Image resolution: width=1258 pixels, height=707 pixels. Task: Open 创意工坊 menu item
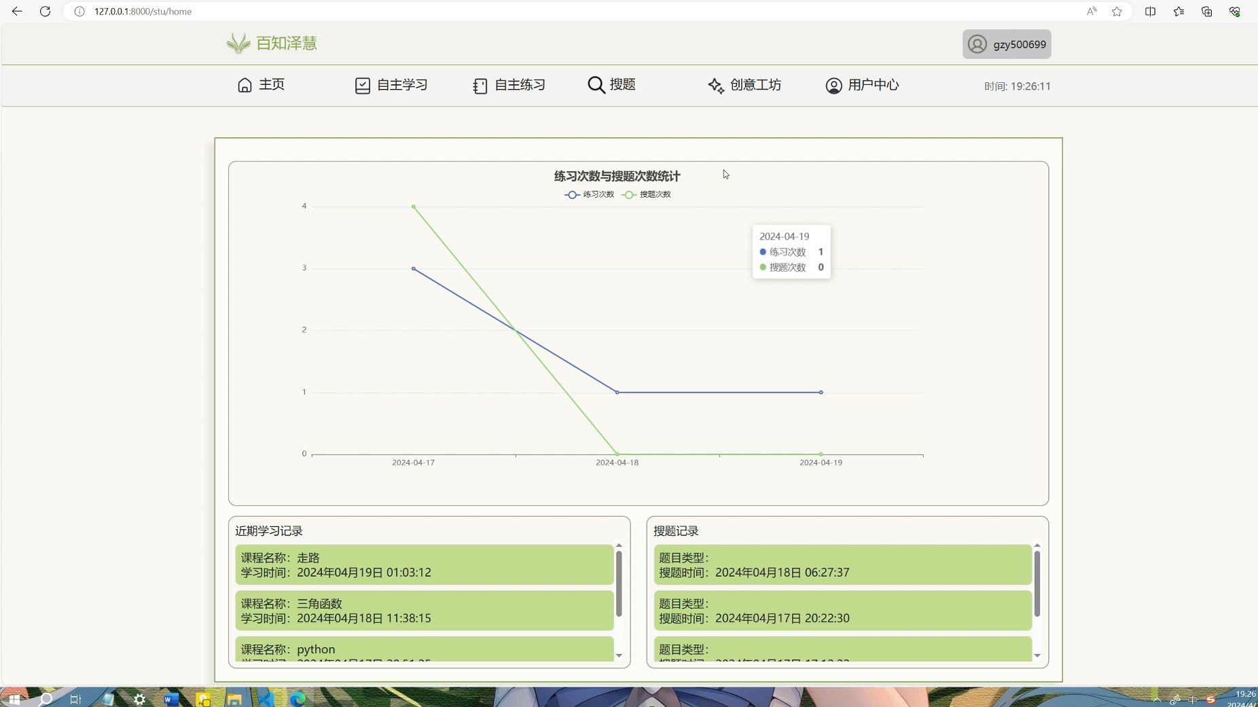pos(744,86)
